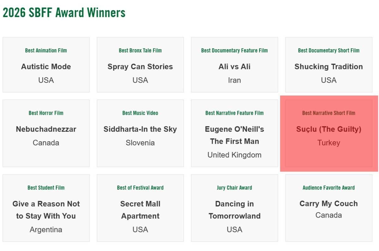379x251 pixels.
Task: Select Dancing in Tomorrowland title
Action: [234, 210]
